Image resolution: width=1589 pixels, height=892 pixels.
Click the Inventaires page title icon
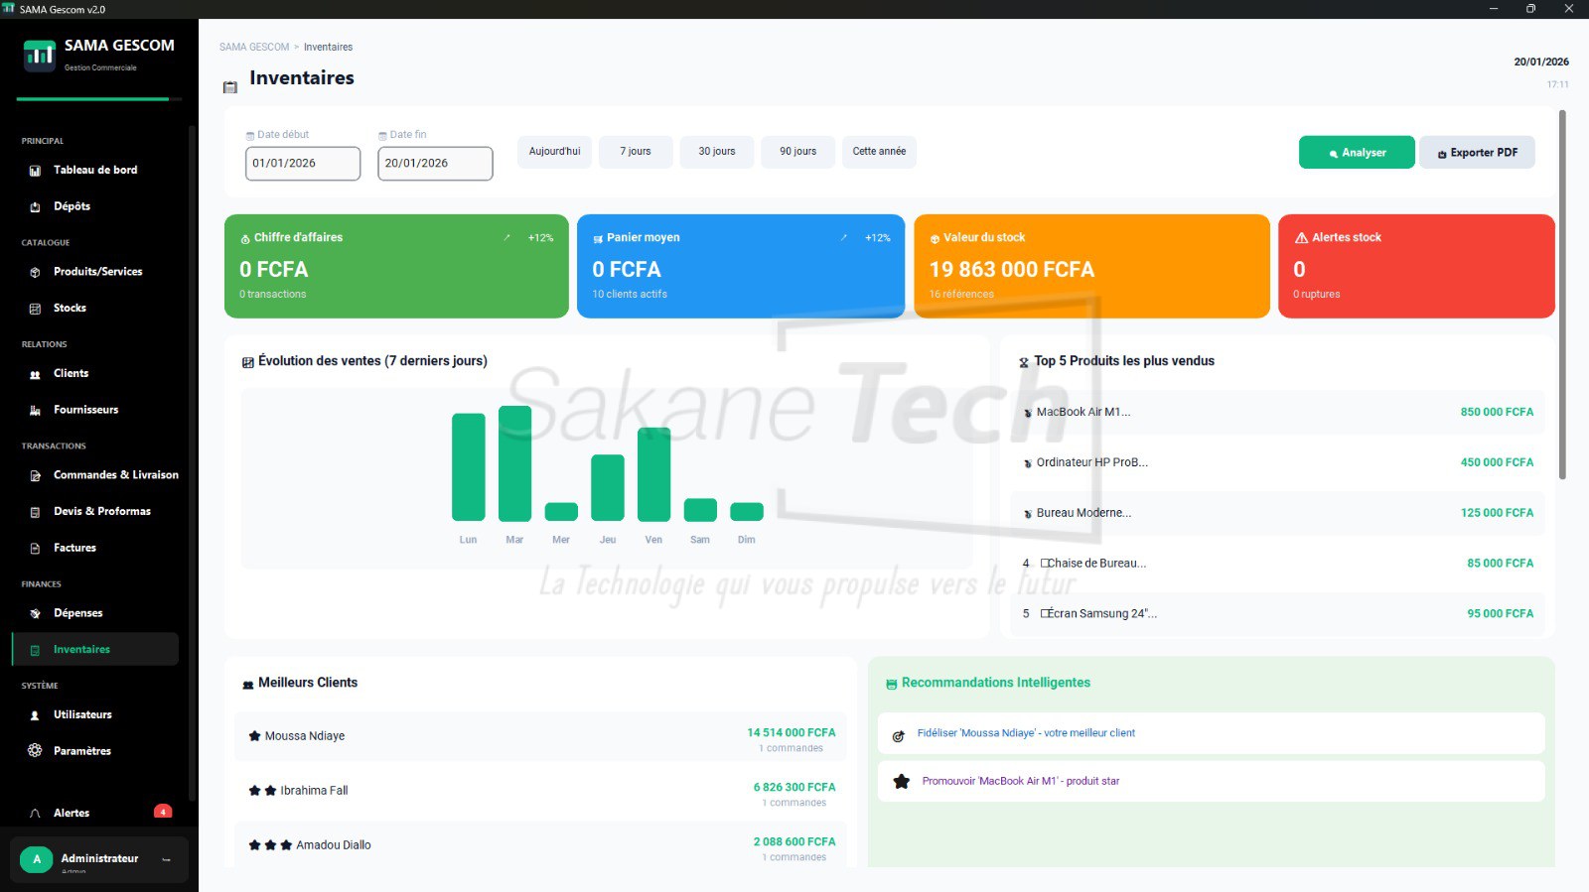pos(230,87)
